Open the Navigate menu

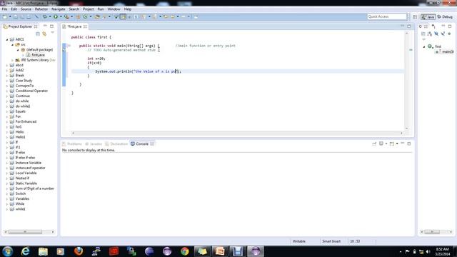59,9
